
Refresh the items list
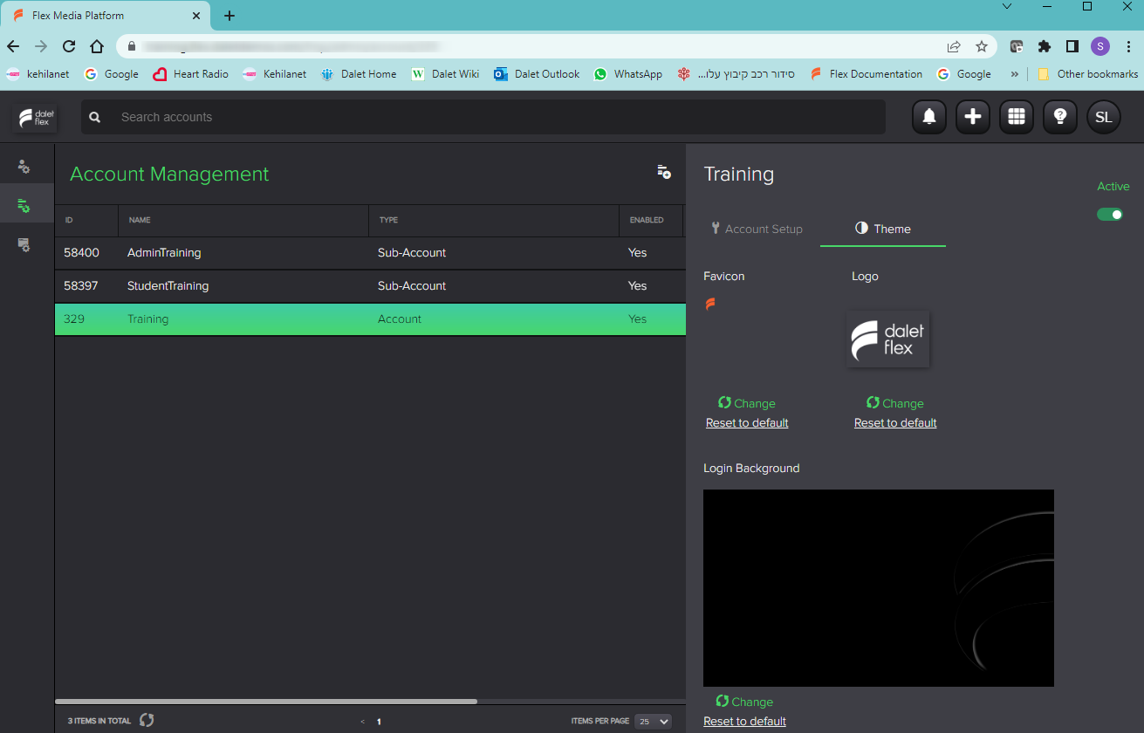tap(147, 720)
